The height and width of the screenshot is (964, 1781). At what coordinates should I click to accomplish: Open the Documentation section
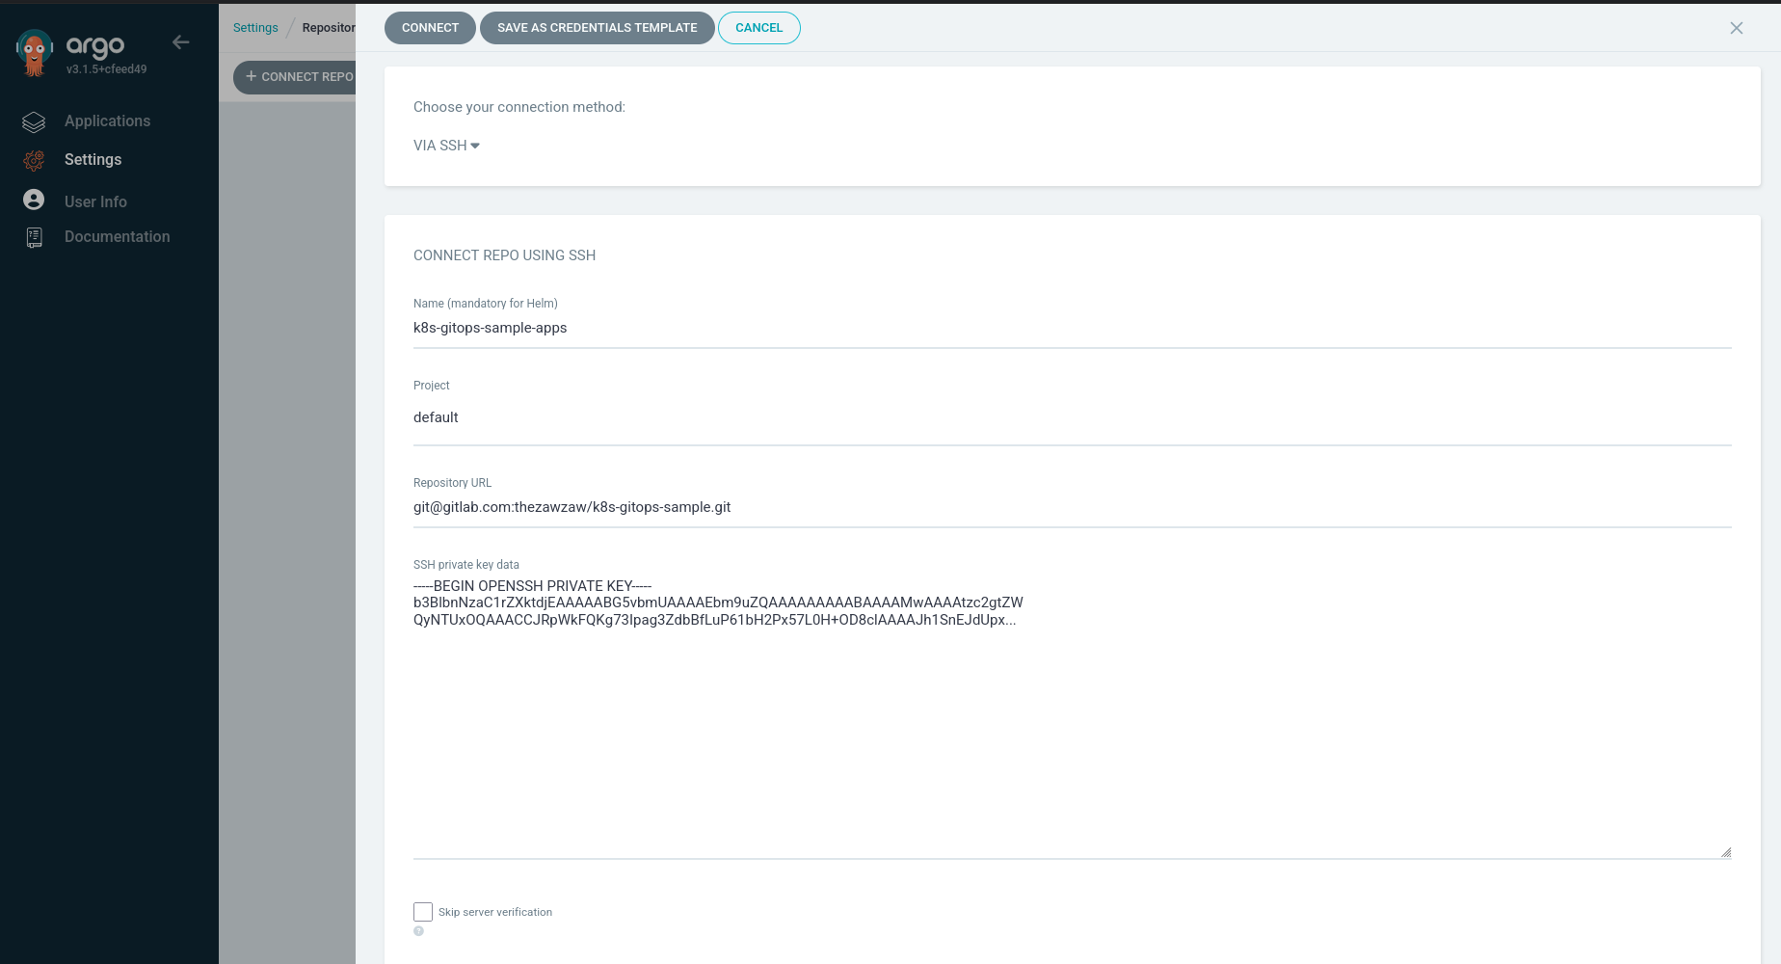117,236
